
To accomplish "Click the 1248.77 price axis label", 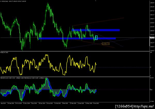I will click(152, 19).
